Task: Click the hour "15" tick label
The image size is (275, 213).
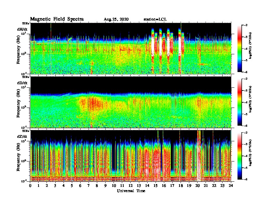Action: [156, 186]
